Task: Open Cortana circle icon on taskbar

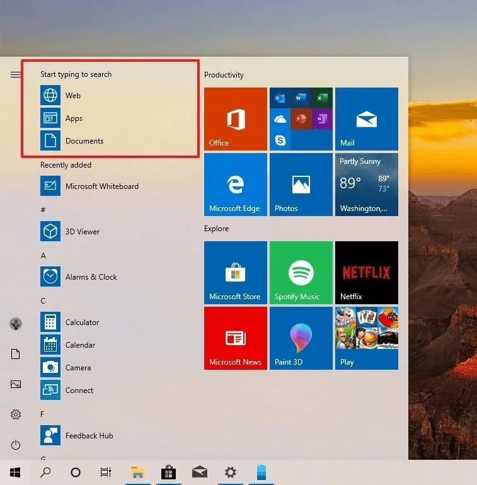Action: (76, 472)
